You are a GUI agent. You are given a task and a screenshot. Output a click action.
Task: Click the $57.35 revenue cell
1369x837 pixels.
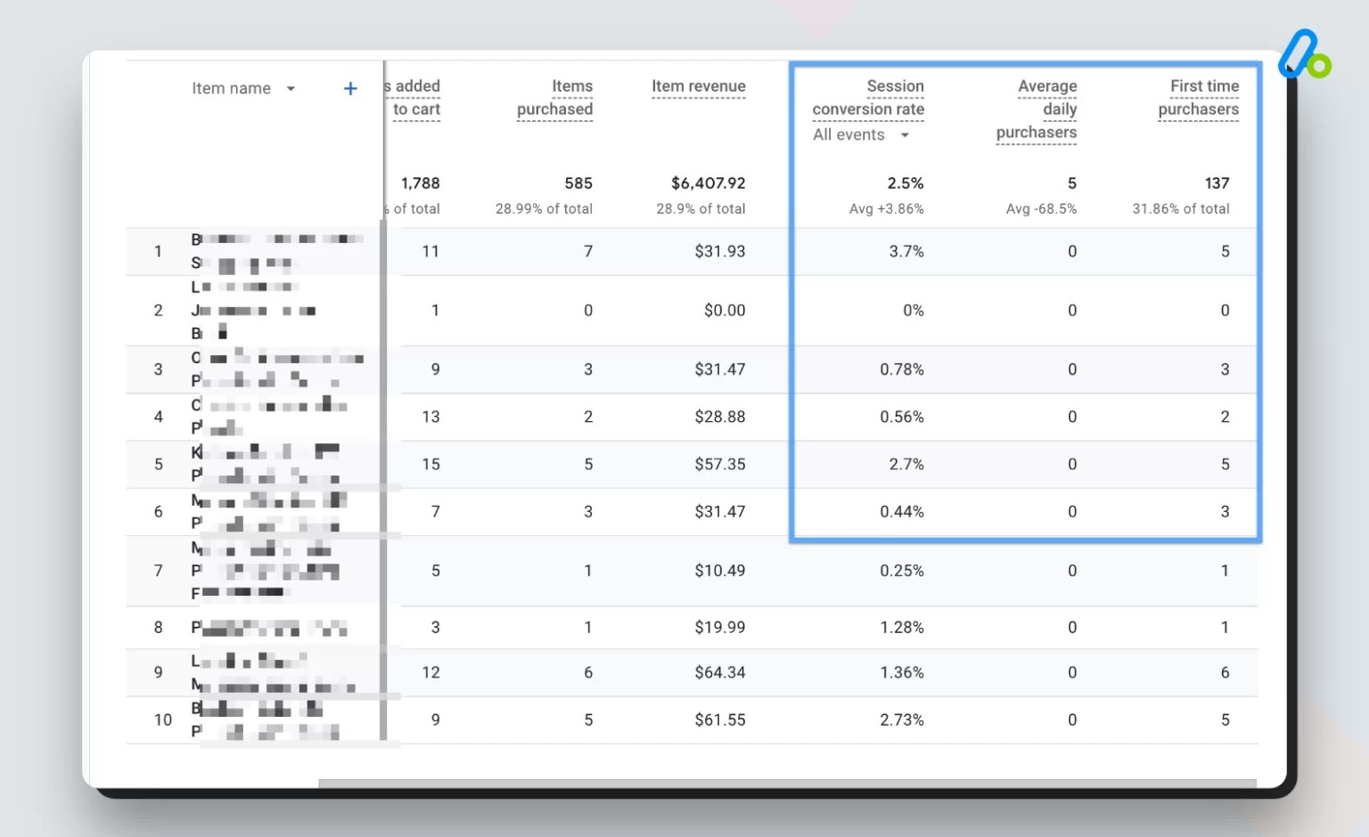click(x=720, y=465)
